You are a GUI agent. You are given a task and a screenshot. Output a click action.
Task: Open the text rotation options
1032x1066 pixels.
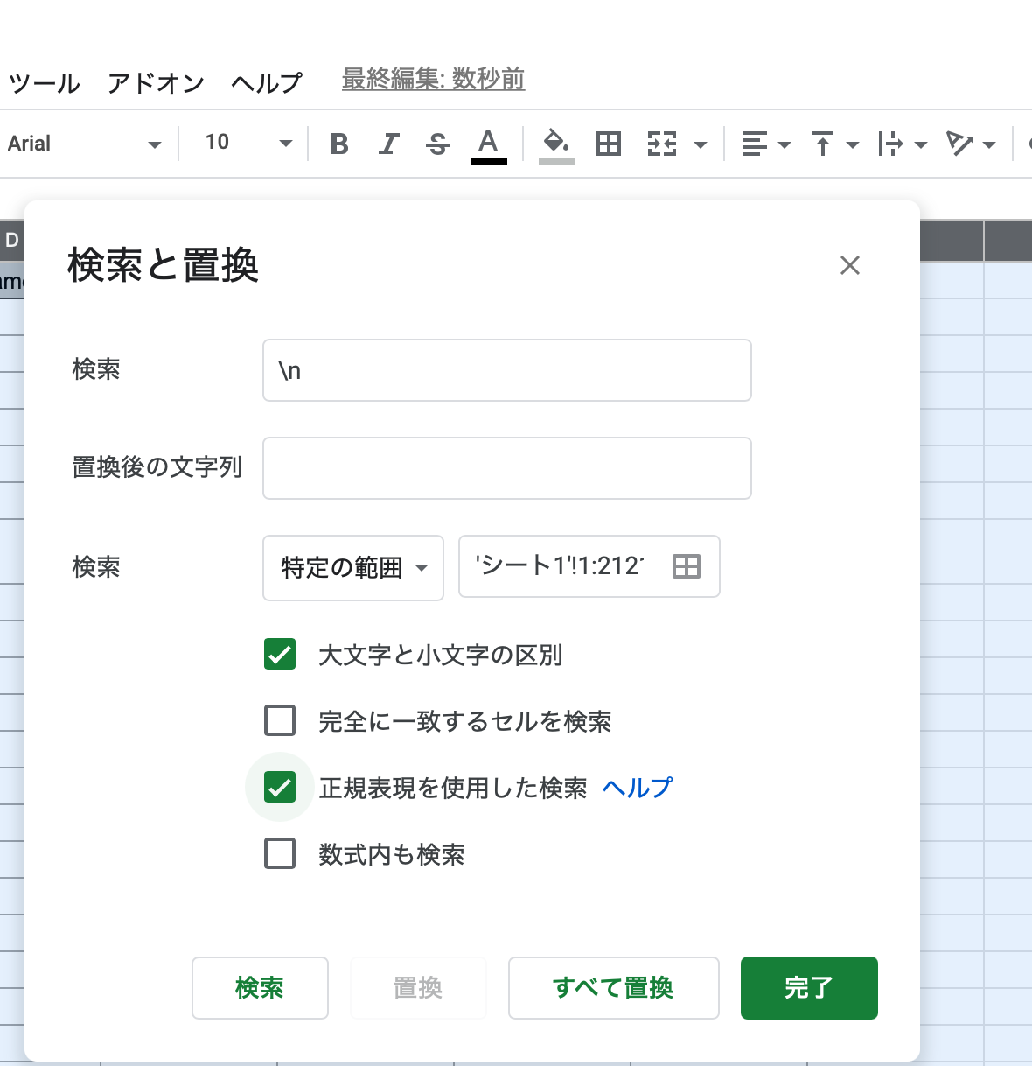click(970, 144)
